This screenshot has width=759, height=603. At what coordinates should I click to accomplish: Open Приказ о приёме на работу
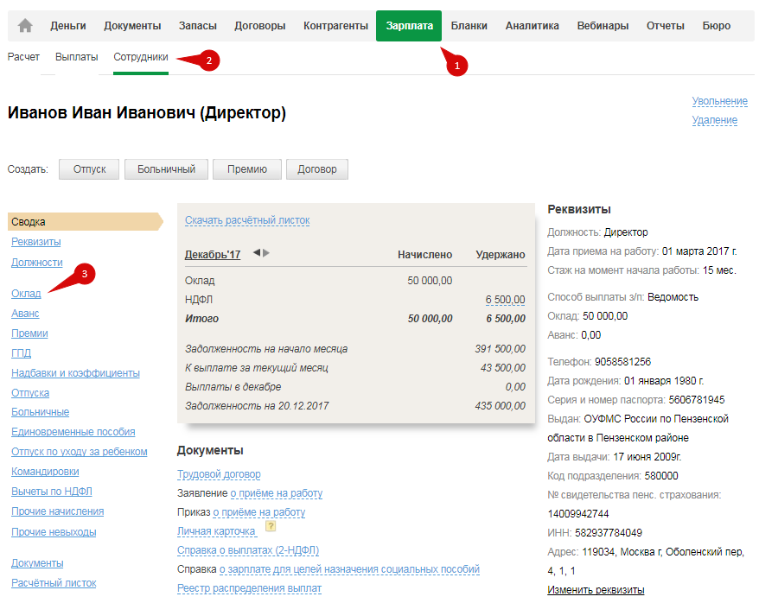pos(259,512)
